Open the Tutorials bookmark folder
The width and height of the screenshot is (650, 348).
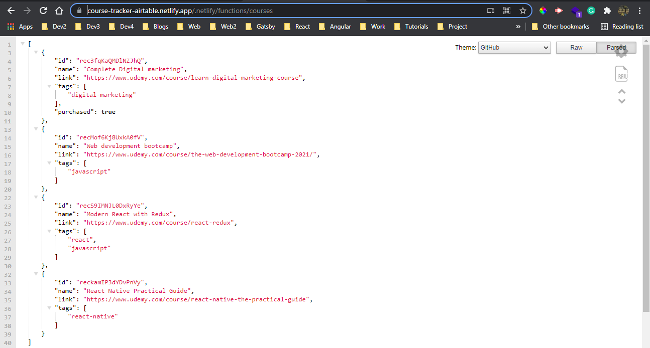[411, 27]
